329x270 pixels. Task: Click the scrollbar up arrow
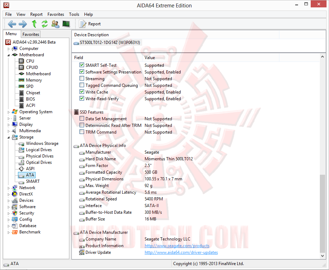(x=322, y=57)
